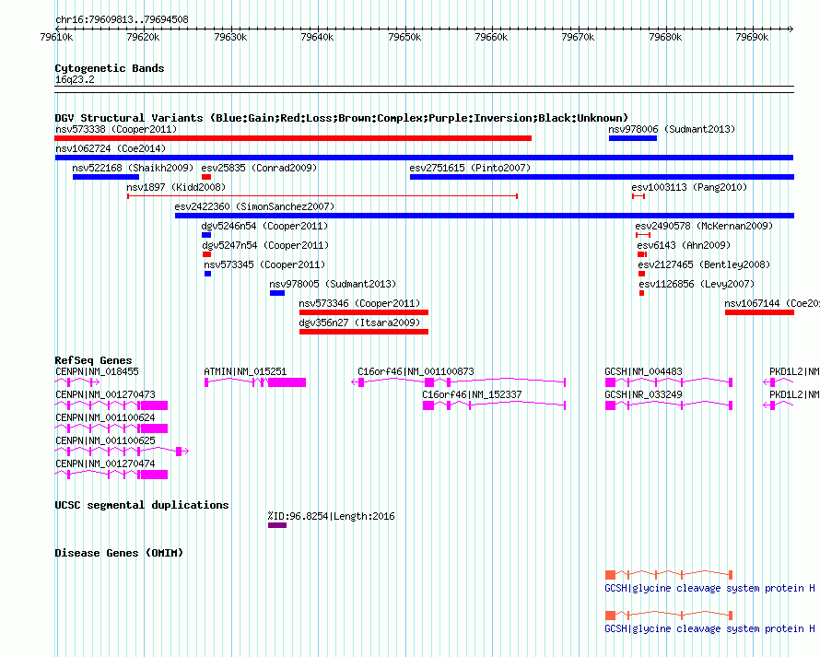Click esv2422360 (SimonSanchez2007) variant label
Viewport: 820px width, 657px height.
click(254, 206)
